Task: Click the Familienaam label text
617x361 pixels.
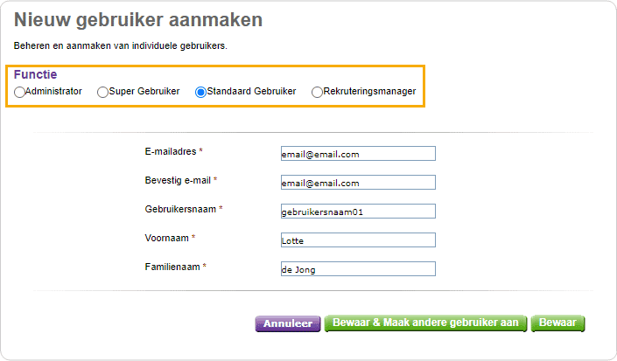Action: (x=172, y=267)
